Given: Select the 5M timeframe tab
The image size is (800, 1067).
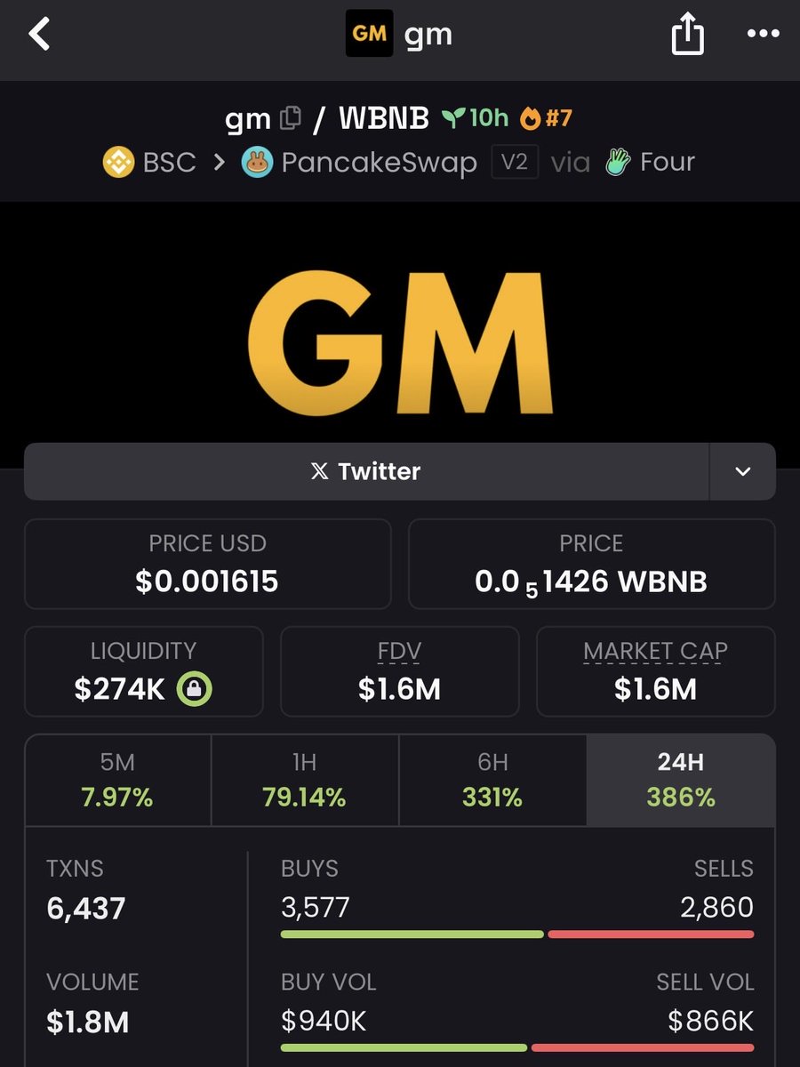Looking at the screenshot, I should (117, 780).
